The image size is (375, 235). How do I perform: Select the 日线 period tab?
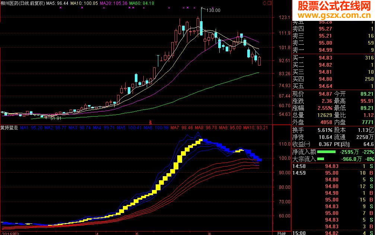point(281,234)
